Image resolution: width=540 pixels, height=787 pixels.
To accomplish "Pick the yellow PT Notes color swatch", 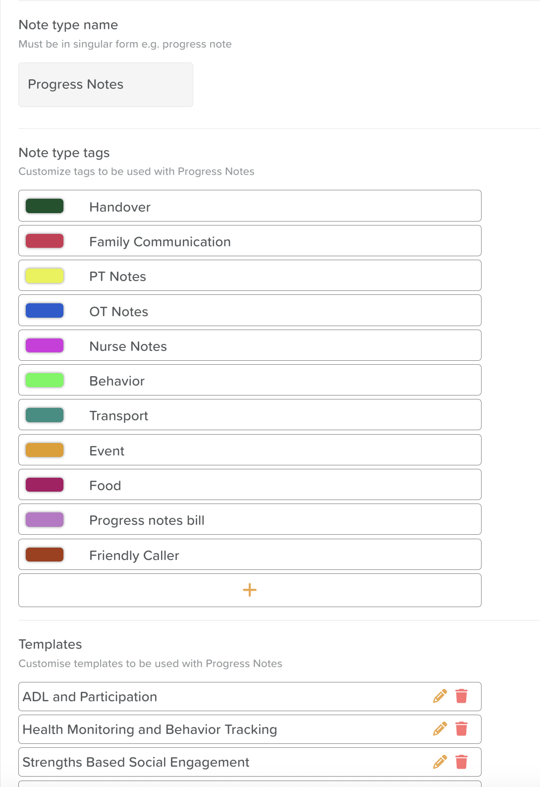I will point(45,276).
